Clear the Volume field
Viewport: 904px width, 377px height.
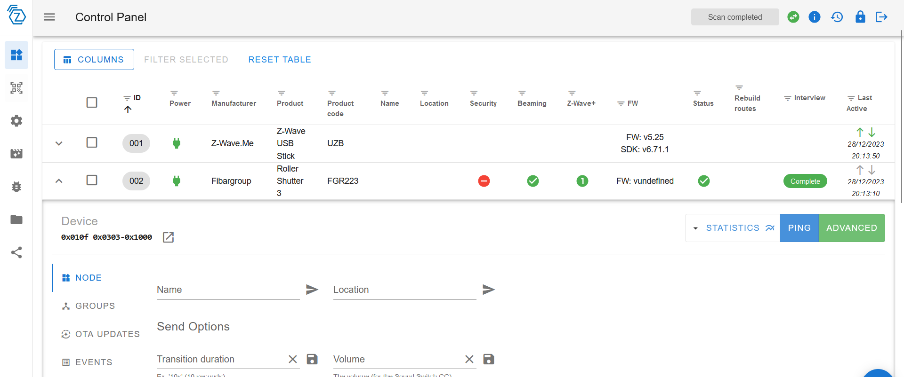point(469,359)
